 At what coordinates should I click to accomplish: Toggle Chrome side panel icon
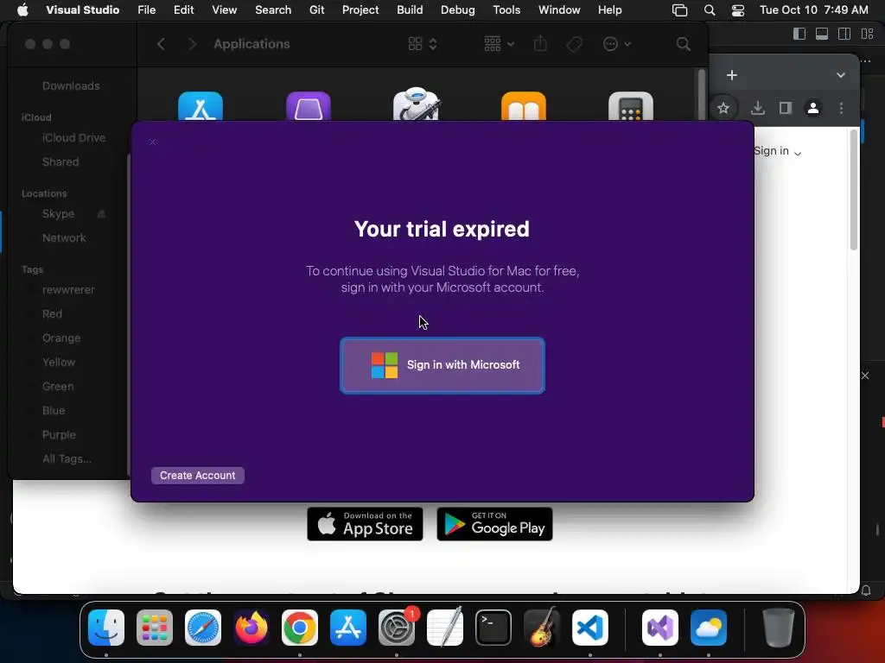(x=785, y=108)
